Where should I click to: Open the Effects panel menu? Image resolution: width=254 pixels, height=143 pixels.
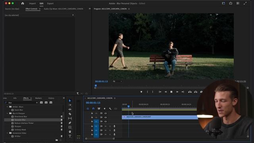pyautogui.click(x=31, y=98)
